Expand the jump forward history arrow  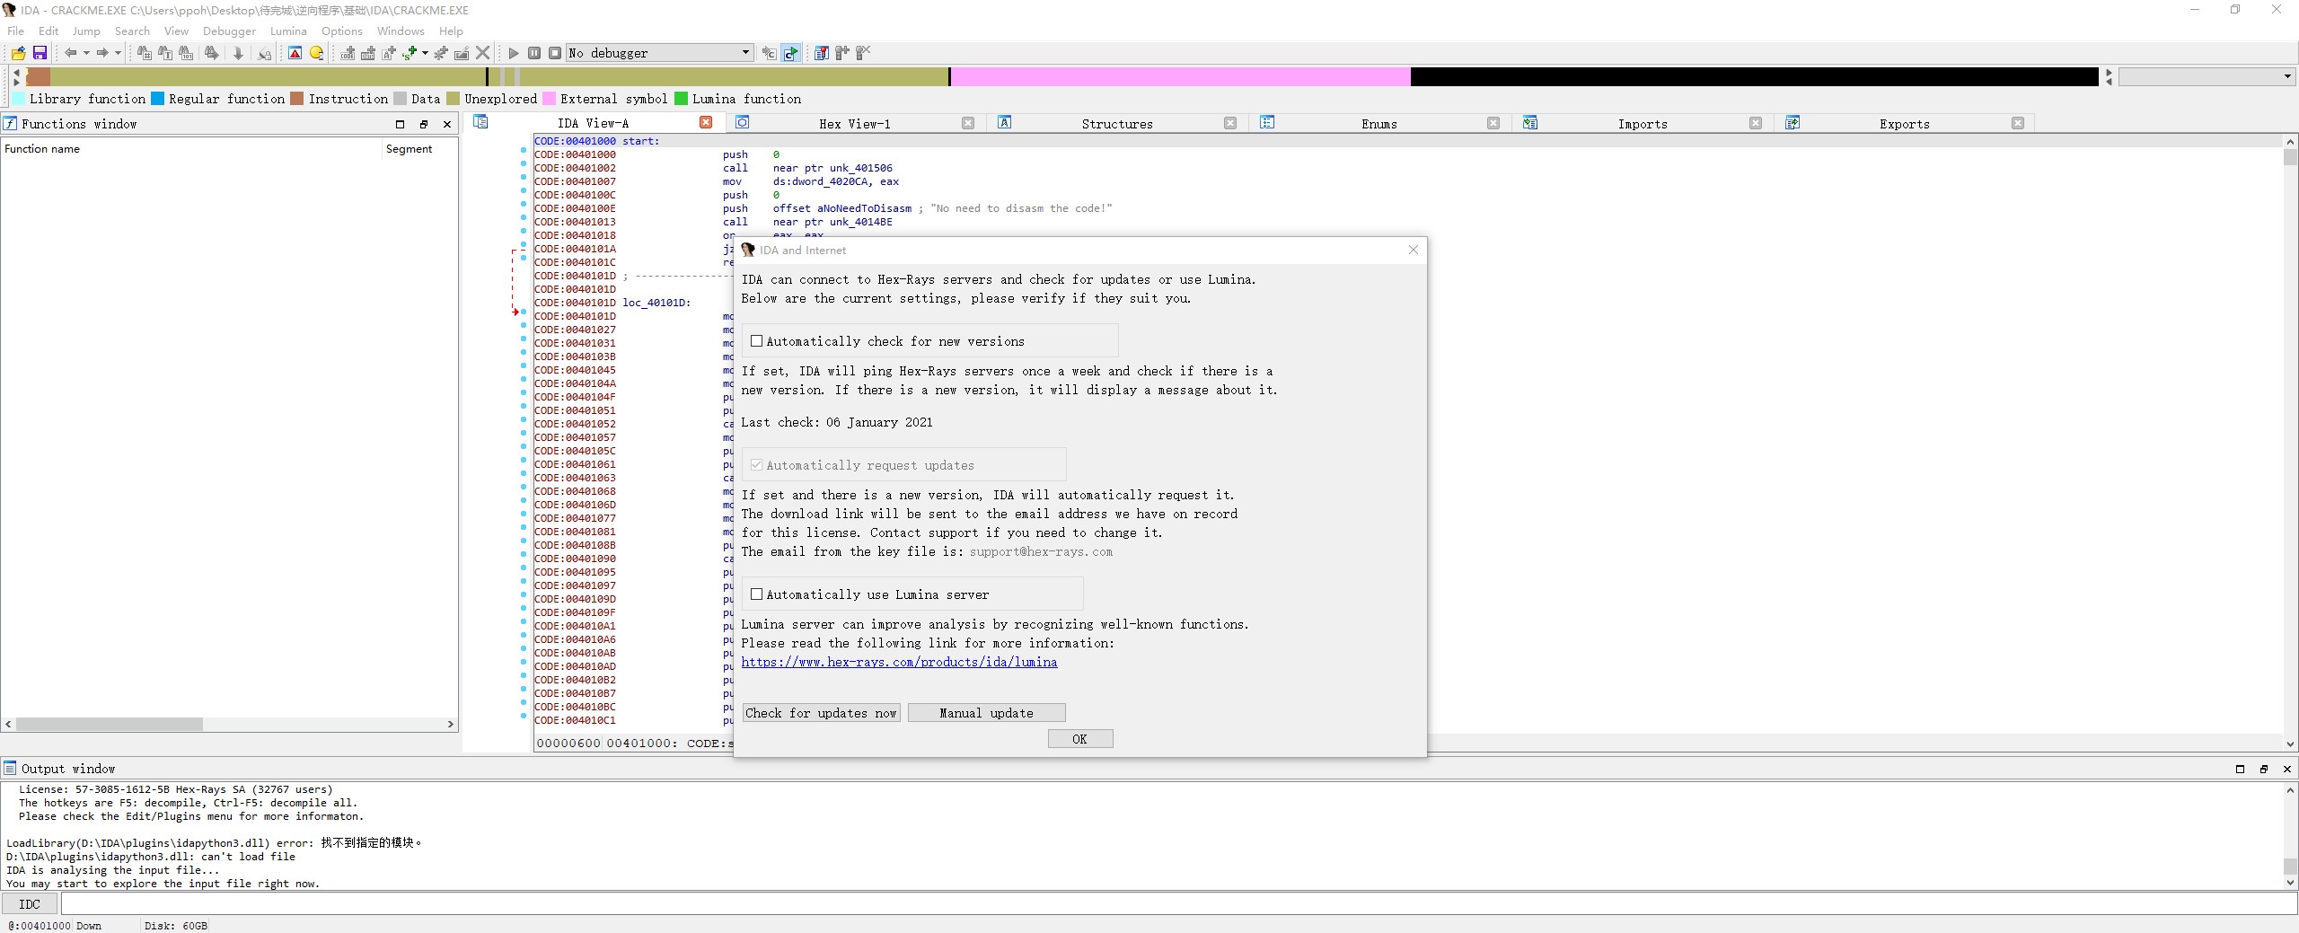click(118, 53)
